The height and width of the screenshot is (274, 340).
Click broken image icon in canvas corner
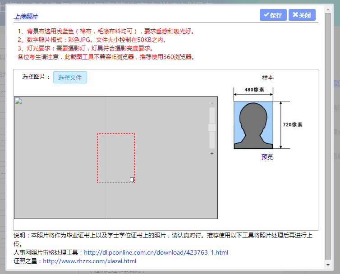click(x=18, y=101)
